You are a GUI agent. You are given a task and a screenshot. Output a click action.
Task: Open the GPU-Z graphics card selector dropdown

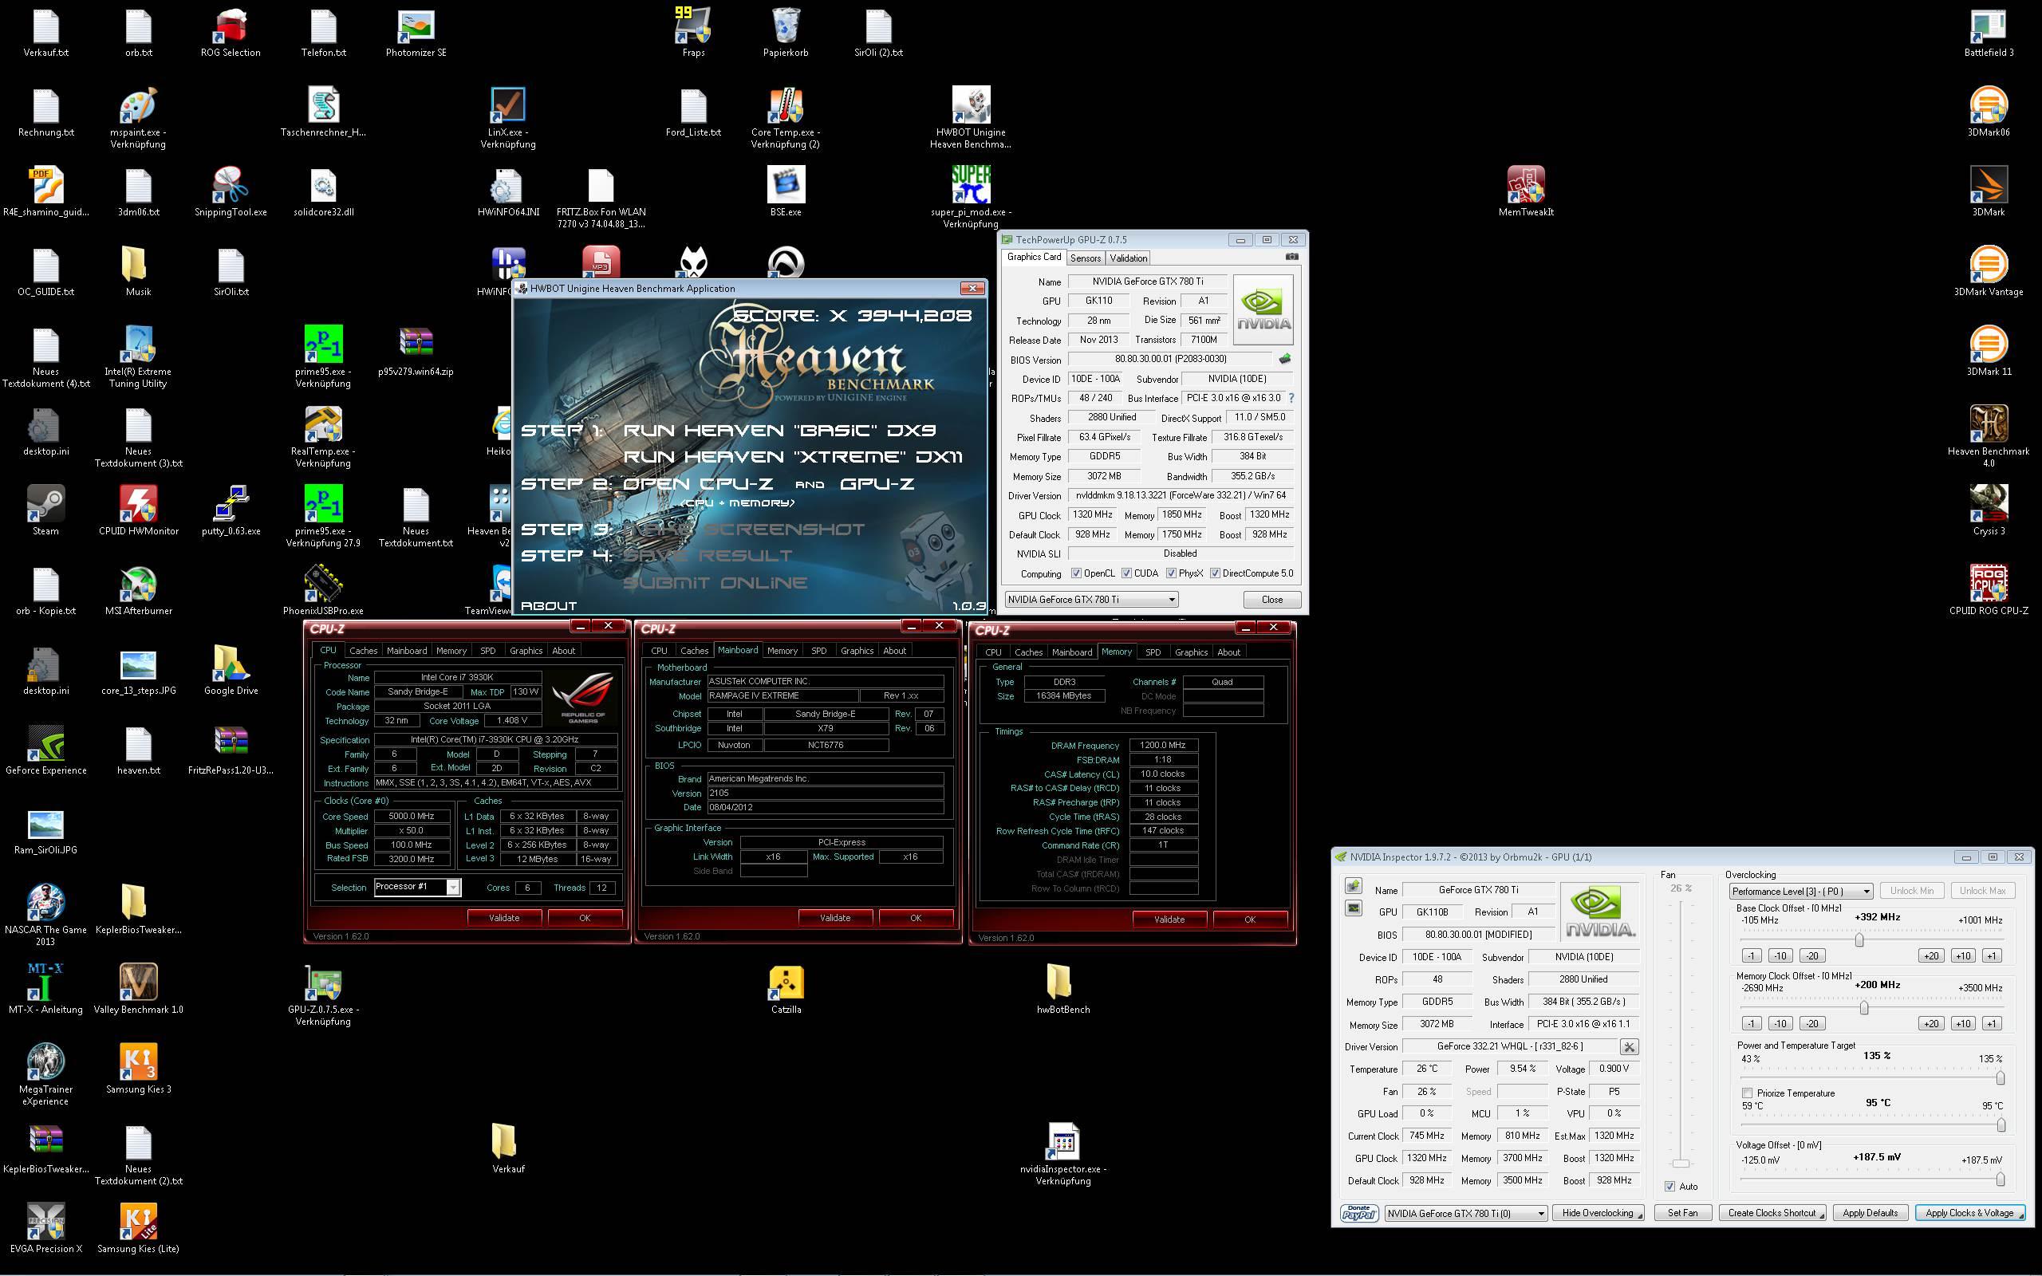click(x=1091, y=600)
